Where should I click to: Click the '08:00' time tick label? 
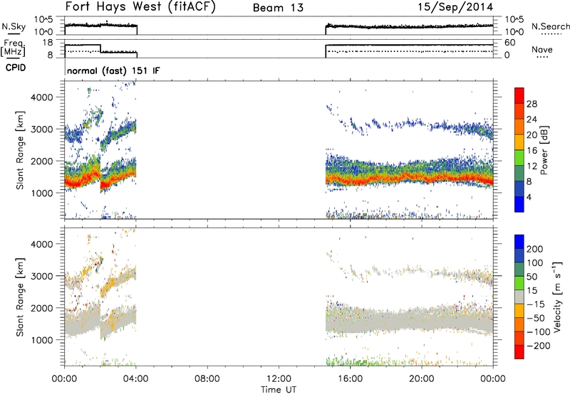click(207, 379)
